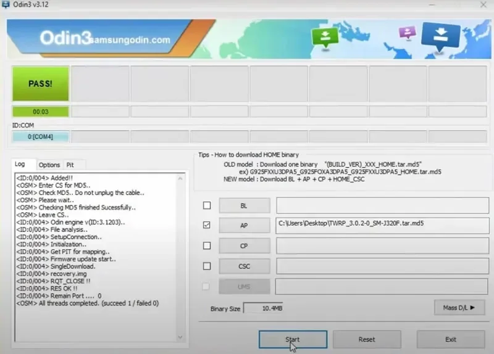Viewport: 494px width, 354px height.
Task: Select the Log tab
Action: (20, 164)
